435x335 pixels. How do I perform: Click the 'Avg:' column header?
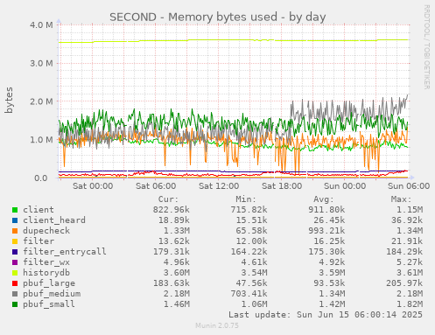pyautogui.click(x=324, y=199)
